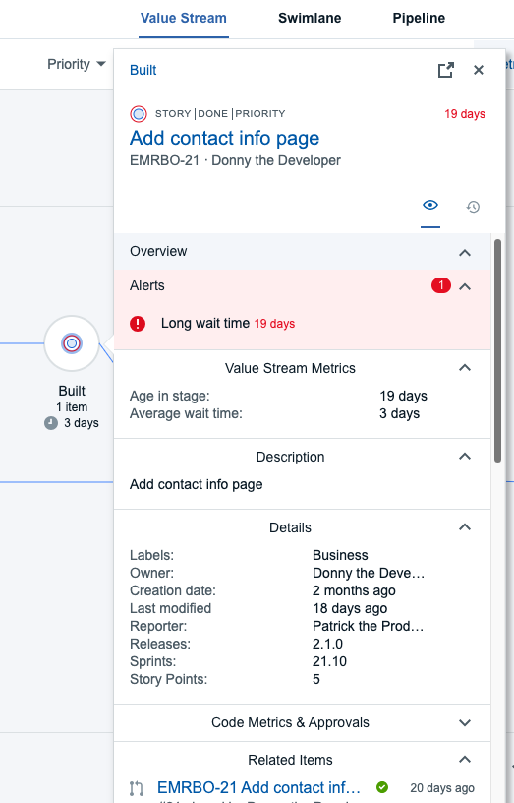Switch to the history clock tab icon
The height and width of the screenshot is (803, 514).
pos(473,207)
